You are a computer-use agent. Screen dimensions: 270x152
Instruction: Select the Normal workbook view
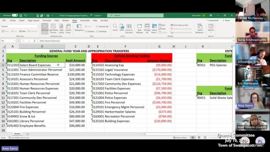45,28
